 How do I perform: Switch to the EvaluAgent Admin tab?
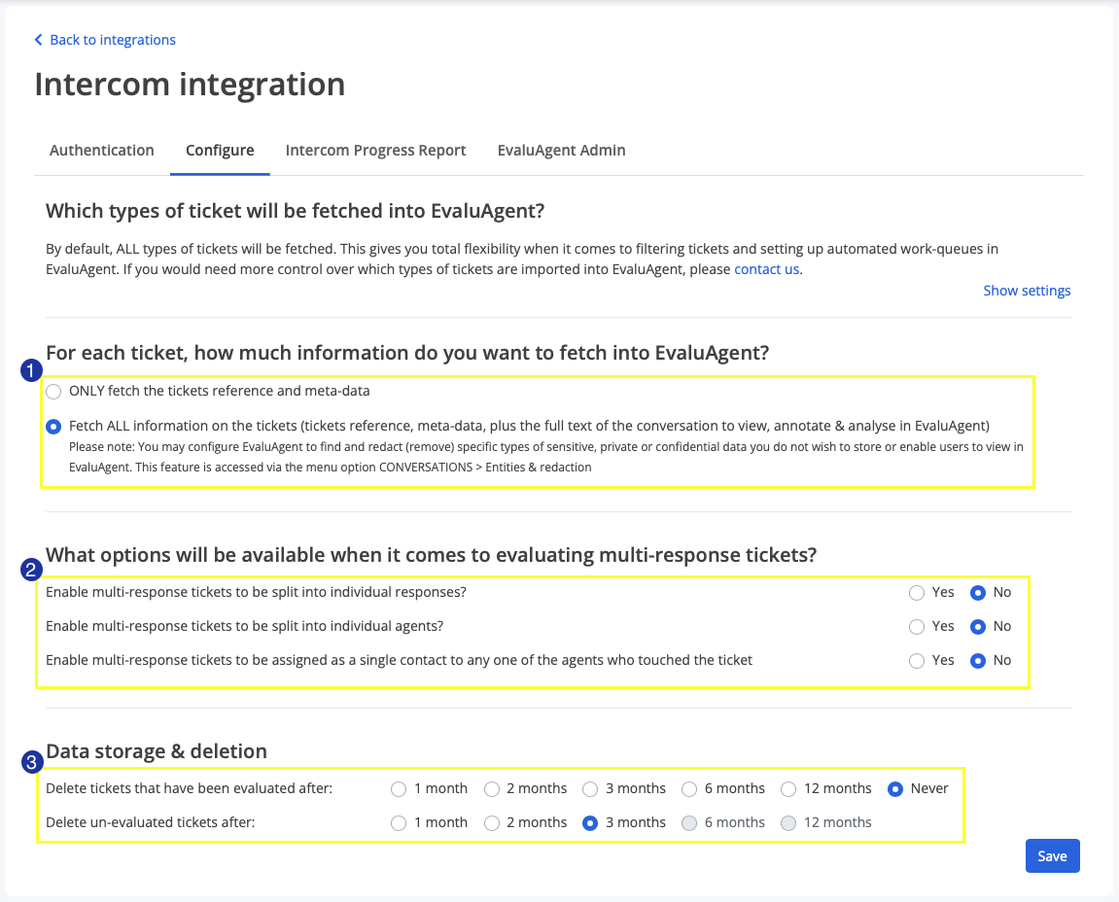pos(561,150)
